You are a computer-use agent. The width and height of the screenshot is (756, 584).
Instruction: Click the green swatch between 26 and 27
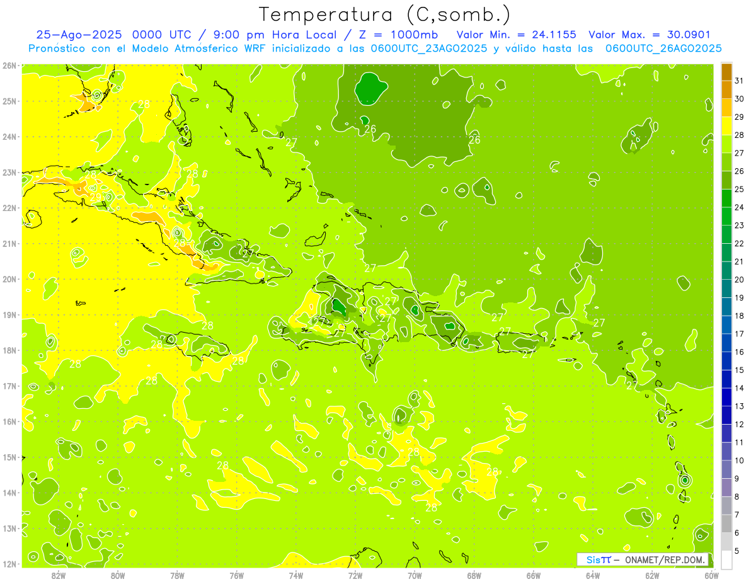pyautogui.click(x=726, y=163)
